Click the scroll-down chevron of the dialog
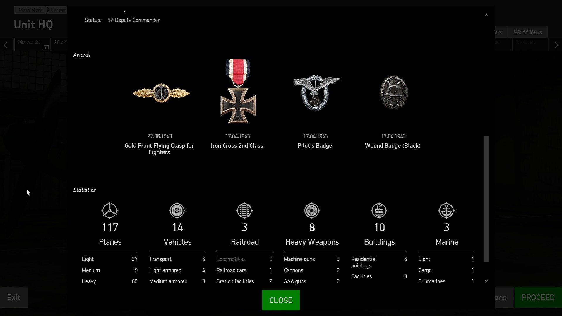Screen dimensions: 562x316 pyautogui.click(x=486, y=281)
